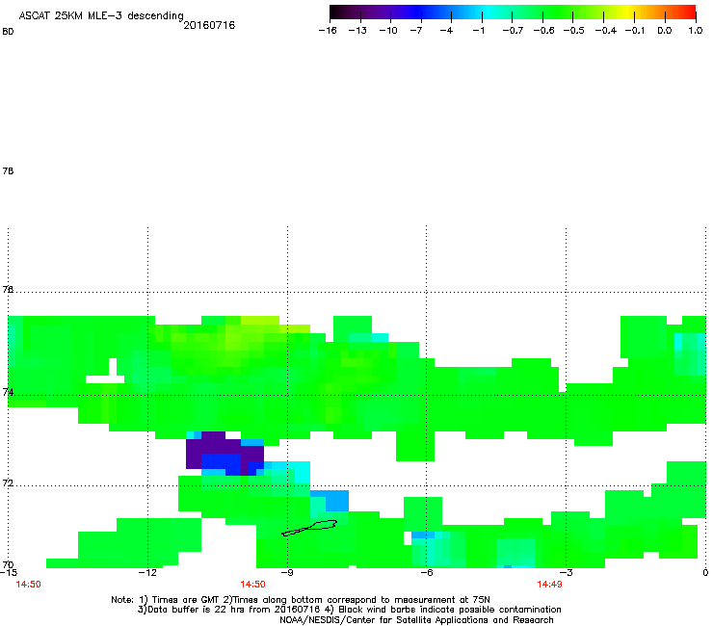Click the colorbar label '-0.7'

[x=513, y=31]
